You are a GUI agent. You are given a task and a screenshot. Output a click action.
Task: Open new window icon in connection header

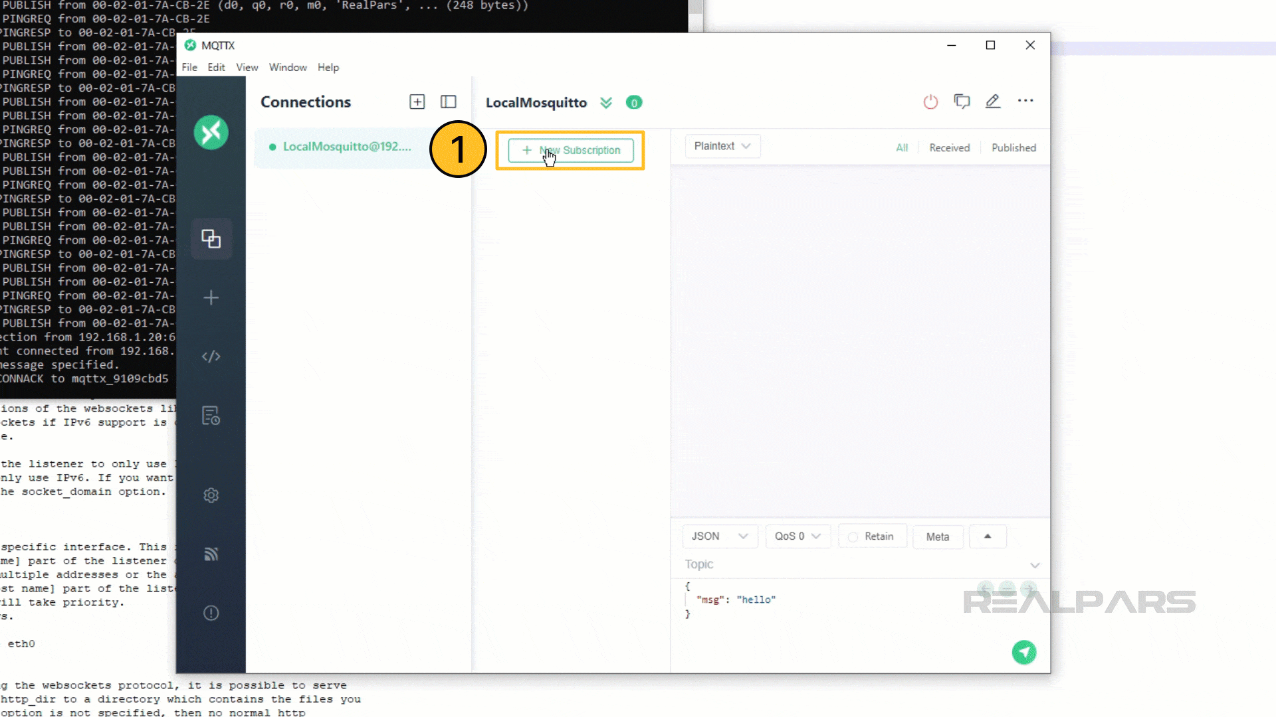(x=962, y=102)
